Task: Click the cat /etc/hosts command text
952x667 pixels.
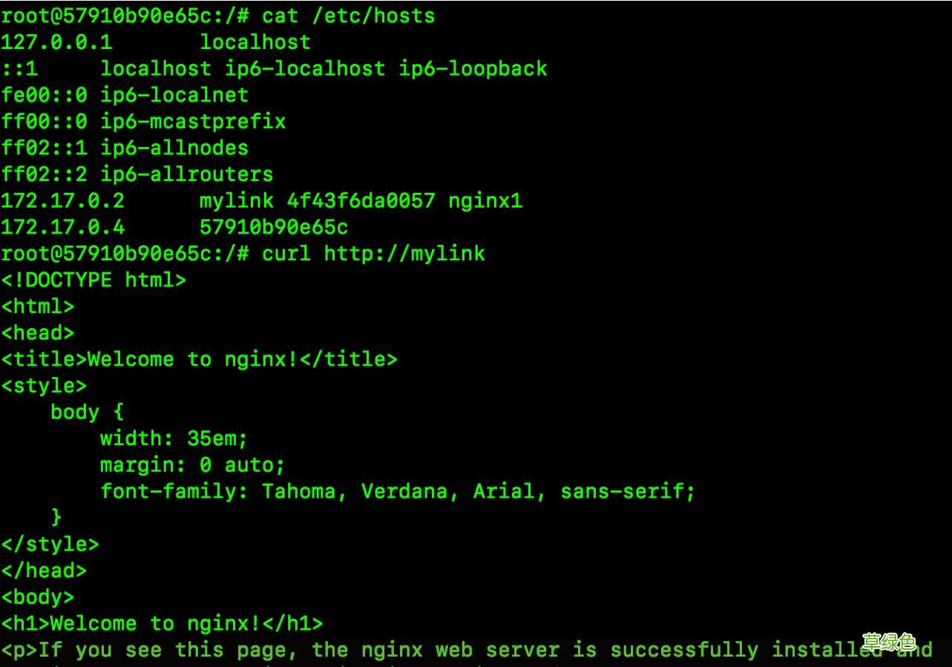Action: click(x=348, y=16)
